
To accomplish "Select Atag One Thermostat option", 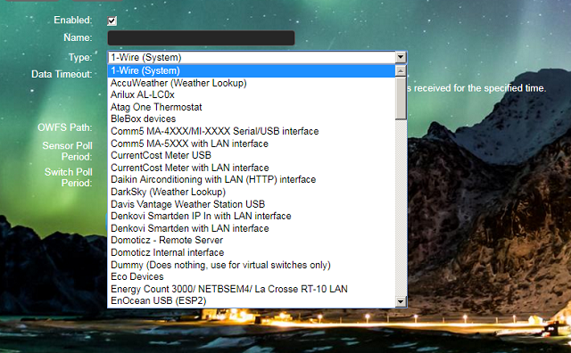I will tap(252, 107).
